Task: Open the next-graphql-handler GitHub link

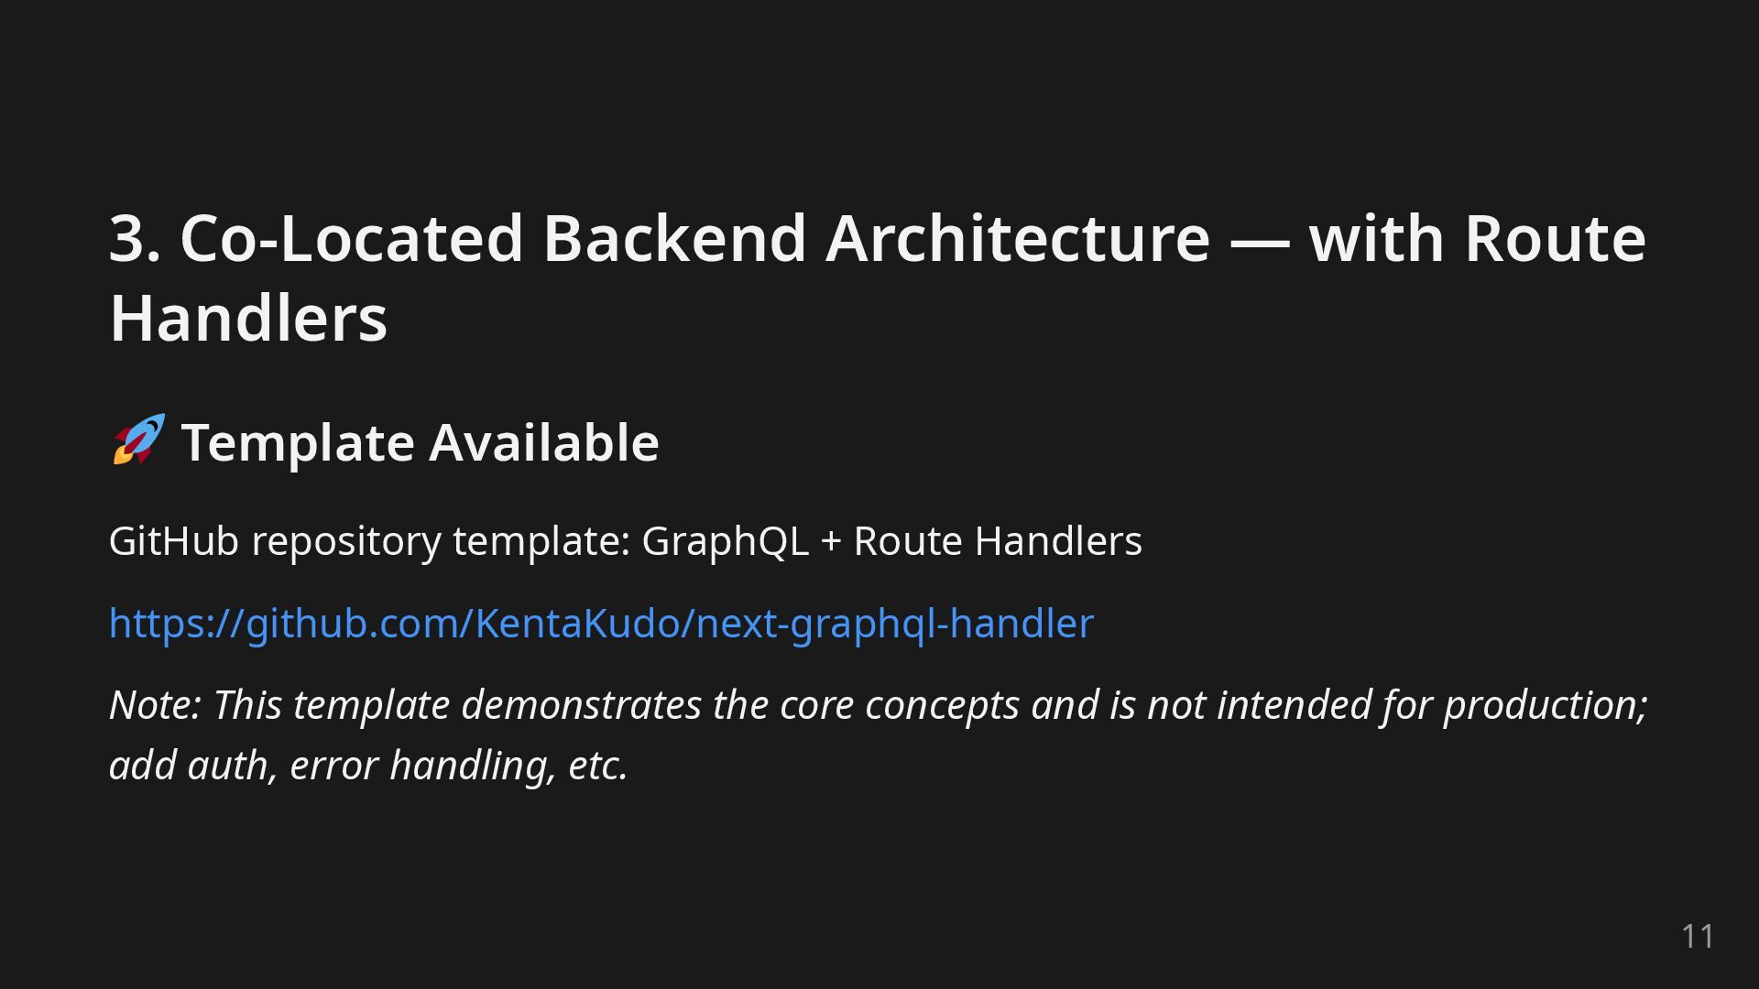Action: [601, 623]
